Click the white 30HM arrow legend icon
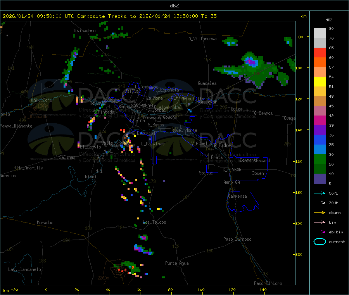This screenshot has width=349, height=295. (320, 203)
